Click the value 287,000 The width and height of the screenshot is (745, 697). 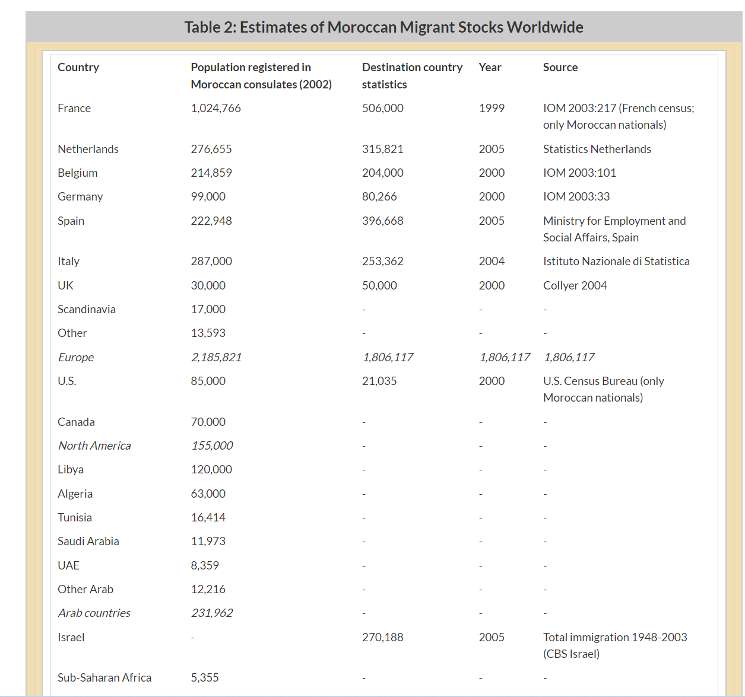click(x=211, y=261)
